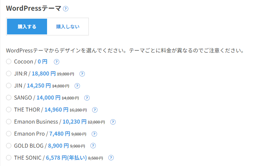The width and height of the screenshot is (277, 166).
Task: Open help icon for SANGO theme
Action: coord(87,98)
